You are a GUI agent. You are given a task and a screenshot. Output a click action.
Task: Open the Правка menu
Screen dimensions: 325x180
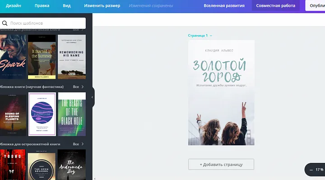(42, 6)
